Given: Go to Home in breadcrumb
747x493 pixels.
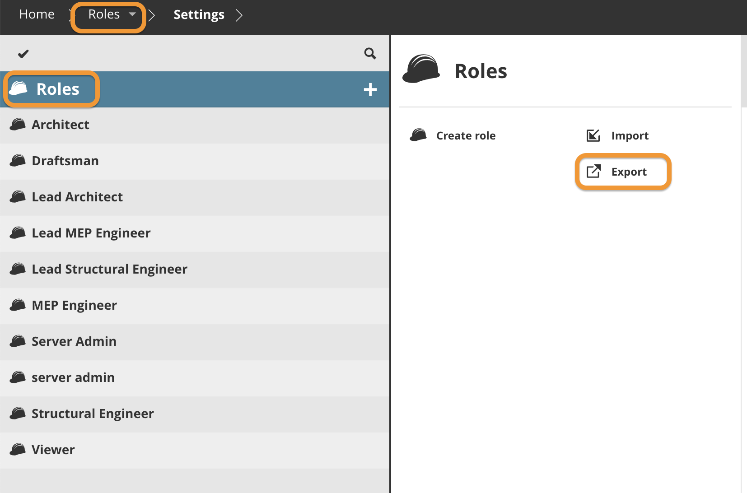Looking at the screenshot, I should [x=37, y=14].
